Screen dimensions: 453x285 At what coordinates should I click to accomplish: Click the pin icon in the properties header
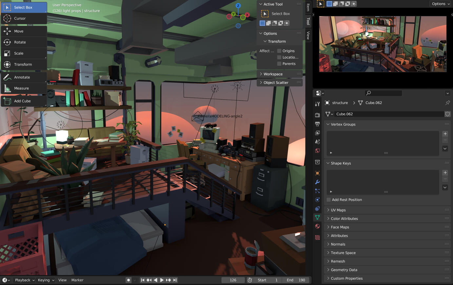447,103
